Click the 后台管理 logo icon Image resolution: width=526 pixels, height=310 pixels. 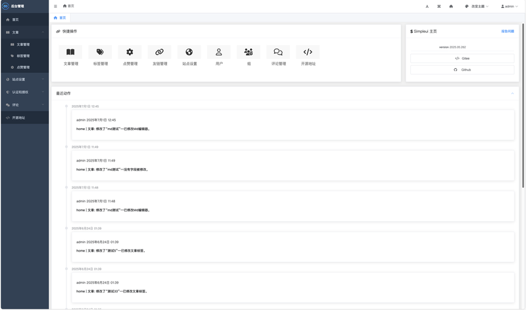[x=5, y=6]
